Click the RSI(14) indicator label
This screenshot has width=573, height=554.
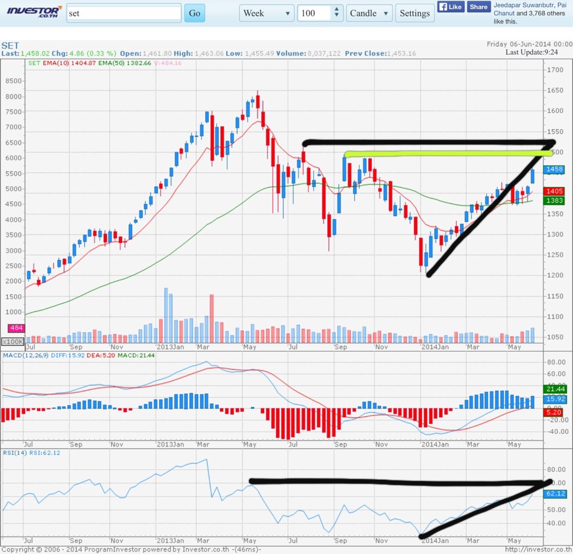15,453
